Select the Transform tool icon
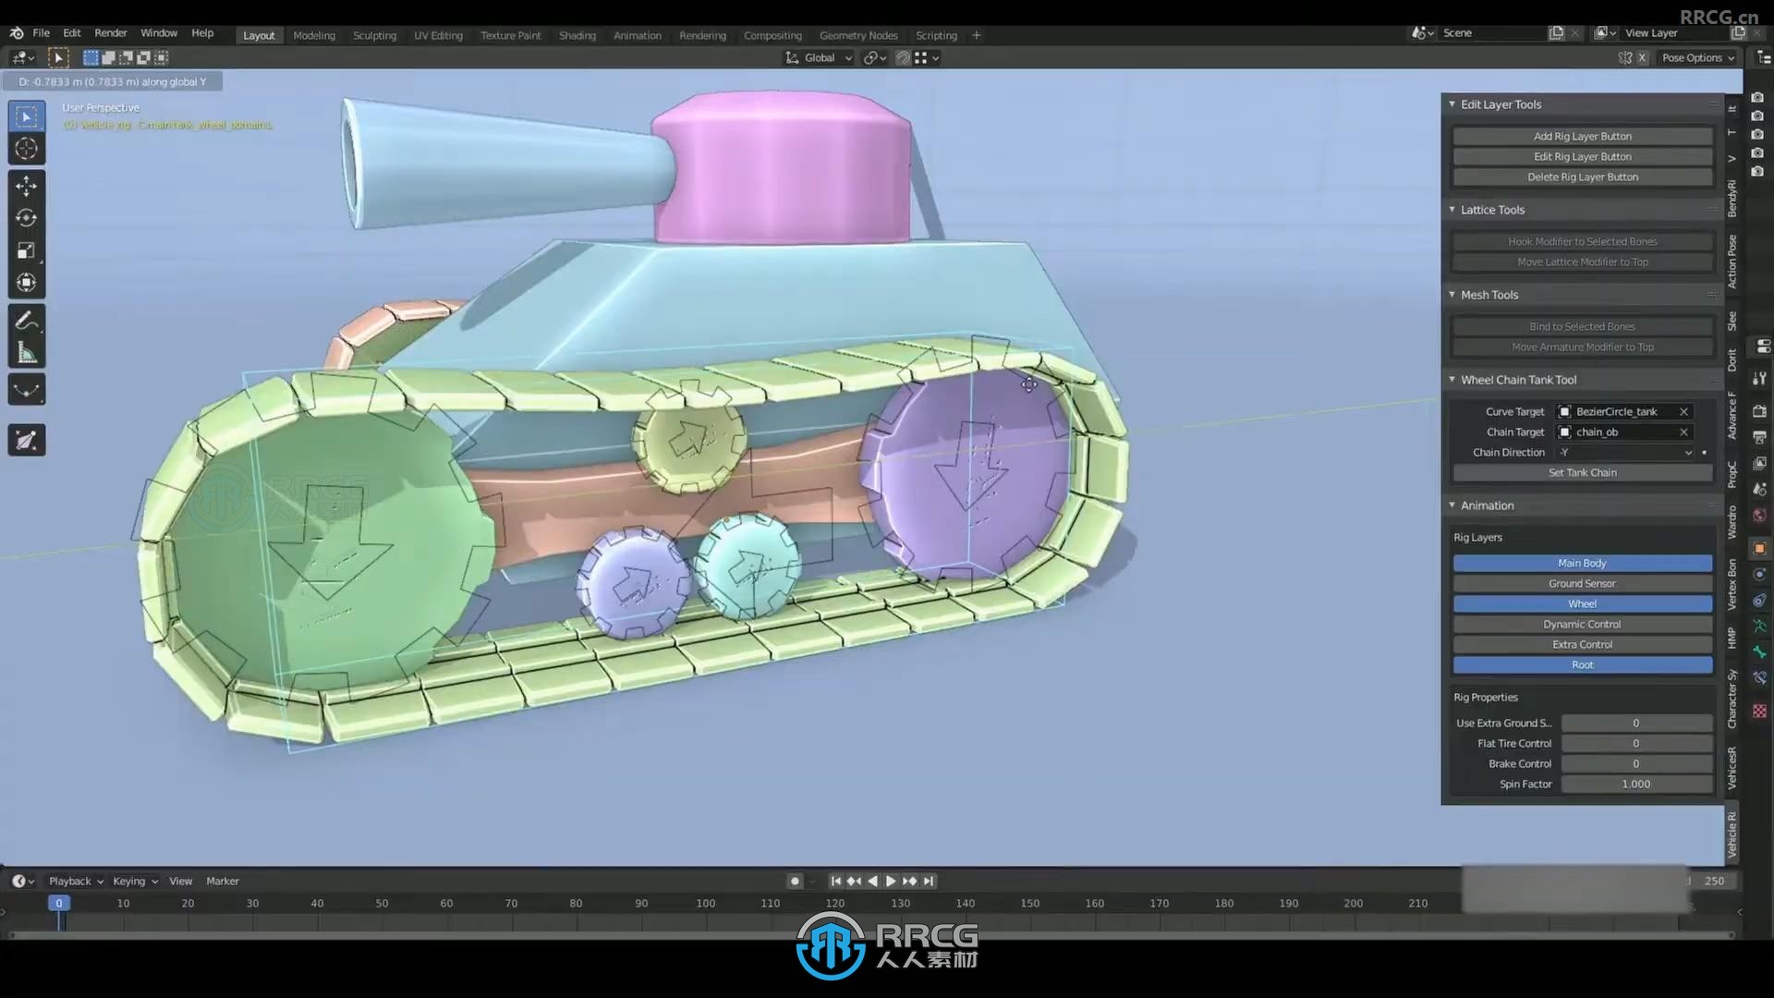The image size is (1774, 998). pos(27,282)
